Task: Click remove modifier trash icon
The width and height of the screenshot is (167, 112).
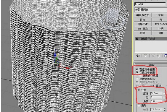Action: click(x=158, y=56)
